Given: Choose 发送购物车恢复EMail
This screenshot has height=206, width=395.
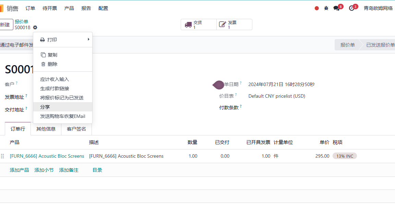Looking at the screenshot, I should pyautogui.click(x=63, y=116).
